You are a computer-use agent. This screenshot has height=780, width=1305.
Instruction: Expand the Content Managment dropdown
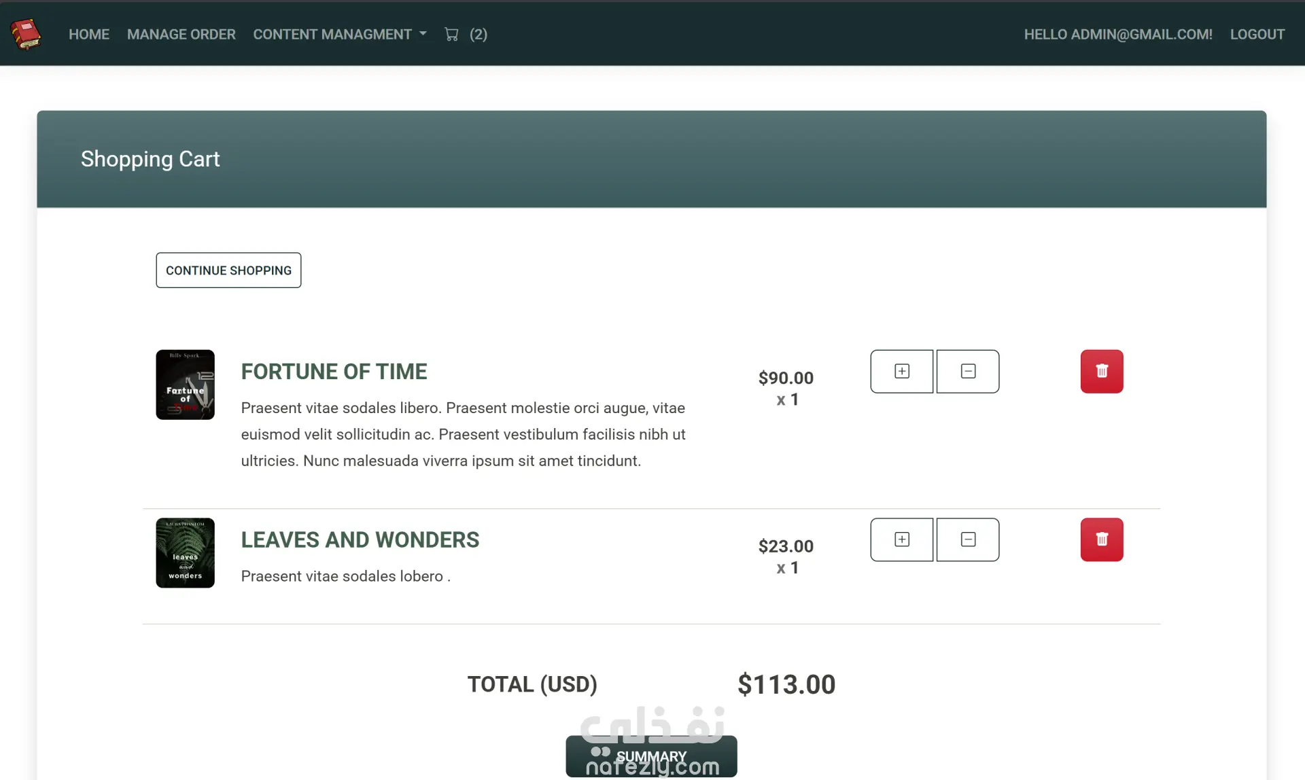click(x=339, y=34)
